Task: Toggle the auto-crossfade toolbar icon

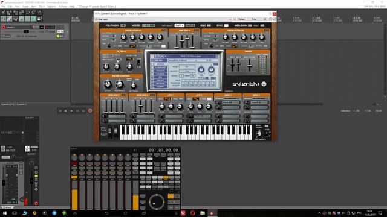Action: click(x=3, y=19)
